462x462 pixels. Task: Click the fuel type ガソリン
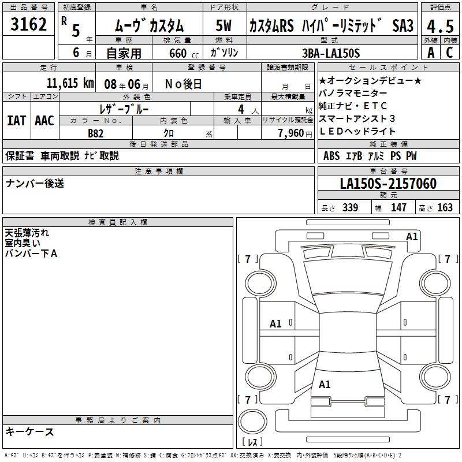pyautogui.click(x=224, y=53)
